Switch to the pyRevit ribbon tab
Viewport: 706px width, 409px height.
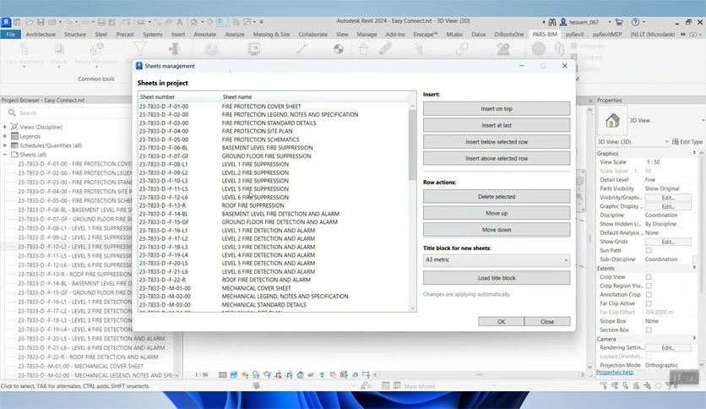point(574,35)
